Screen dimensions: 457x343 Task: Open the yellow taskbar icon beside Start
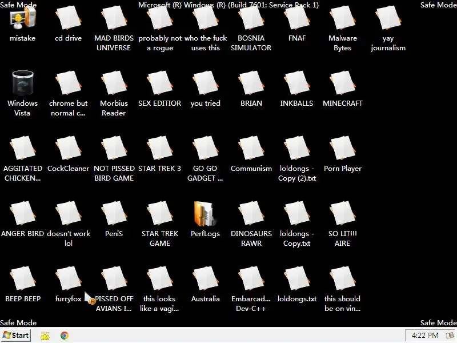pyautogui.click(x=45, y=336)
